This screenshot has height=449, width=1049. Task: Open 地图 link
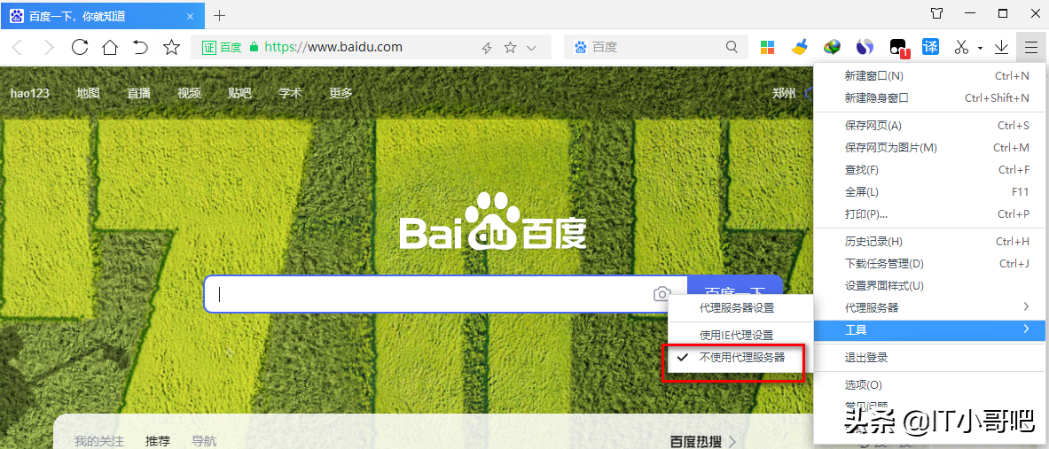click(88, 93)
